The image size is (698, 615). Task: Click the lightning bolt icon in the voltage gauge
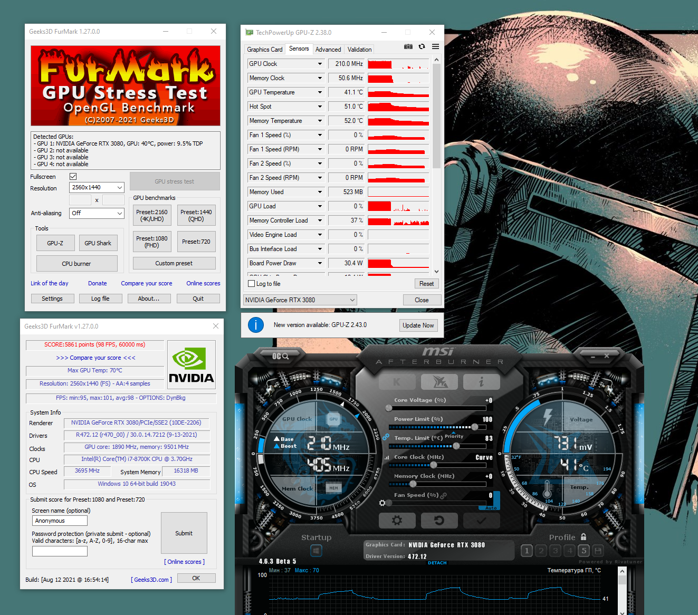coord(548,416)
